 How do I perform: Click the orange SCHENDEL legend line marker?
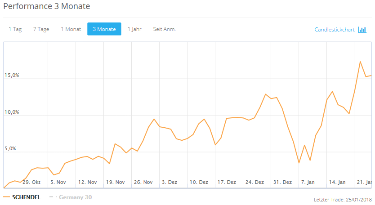coord(7,197)
